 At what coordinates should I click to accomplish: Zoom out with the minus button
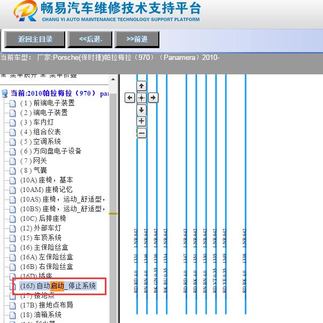click(142, 133)
